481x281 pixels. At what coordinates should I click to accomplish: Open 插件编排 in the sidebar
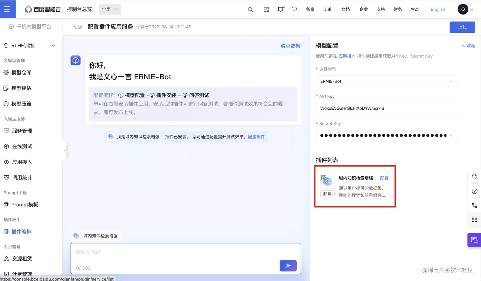[21, 232]
